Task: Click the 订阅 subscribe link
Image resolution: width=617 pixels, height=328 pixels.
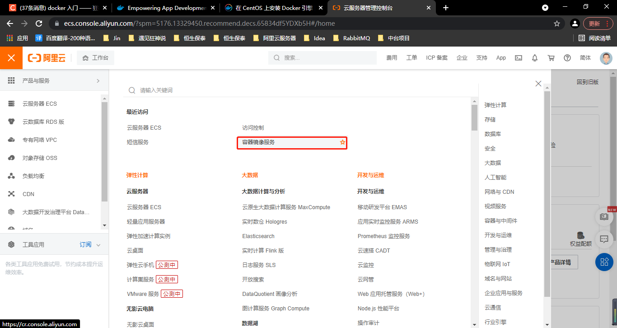Action: click(x=85, y=244)
